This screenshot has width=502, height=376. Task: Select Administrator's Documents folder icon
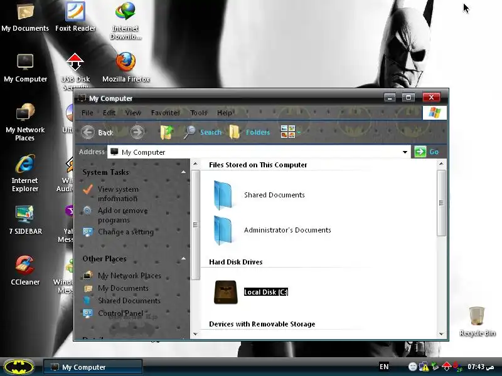223,230
